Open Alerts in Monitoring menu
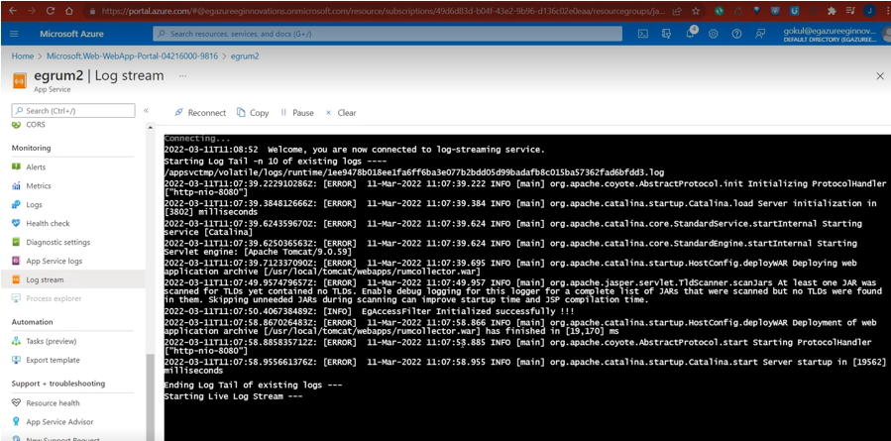The height and width of the screenshot is (441, 891). 36,167
